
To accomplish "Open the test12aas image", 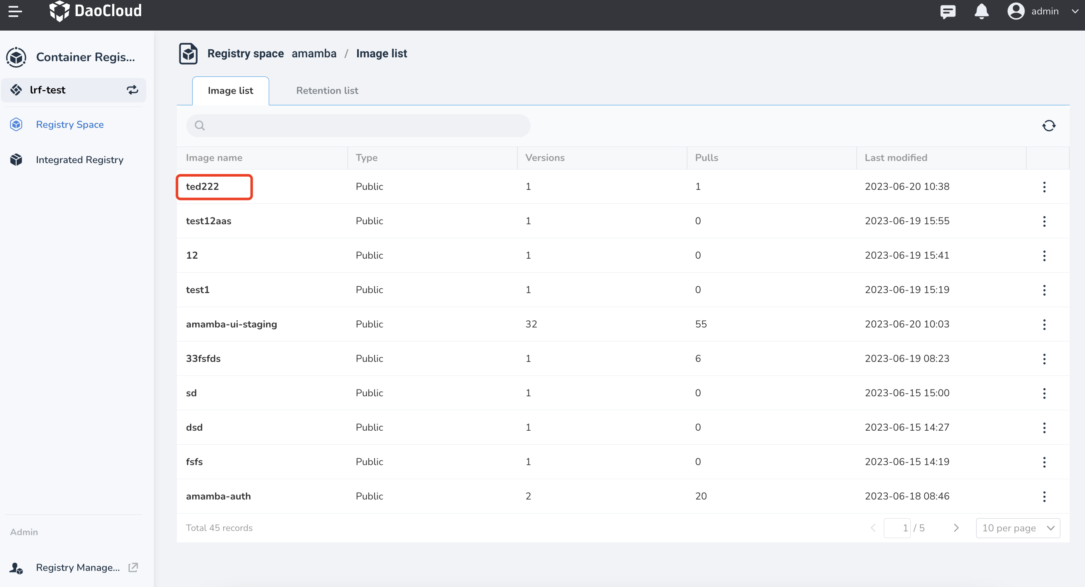I will point(209,221).
